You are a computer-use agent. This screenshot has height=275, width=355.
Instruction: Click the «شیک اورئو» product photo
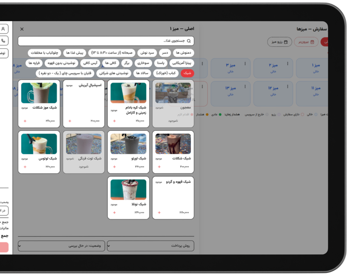(x=128, y=144)
